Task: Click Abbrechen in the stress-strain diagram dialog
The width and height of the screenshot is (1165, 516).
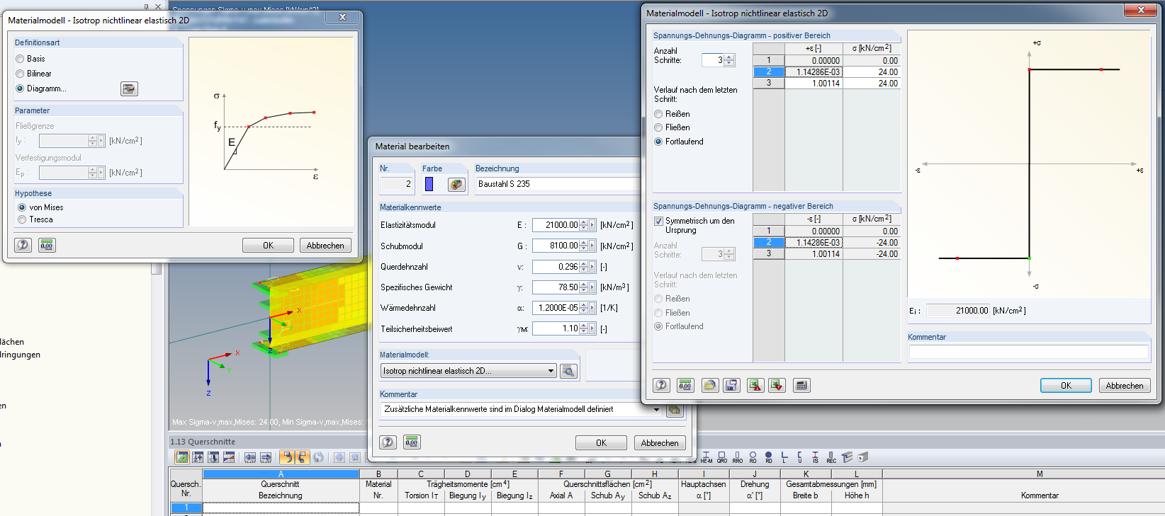Action: 1125,385
